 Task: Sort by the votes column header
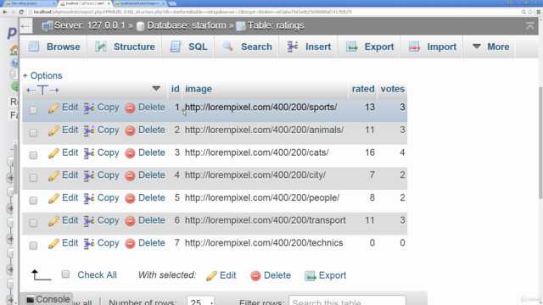(392, 89)
